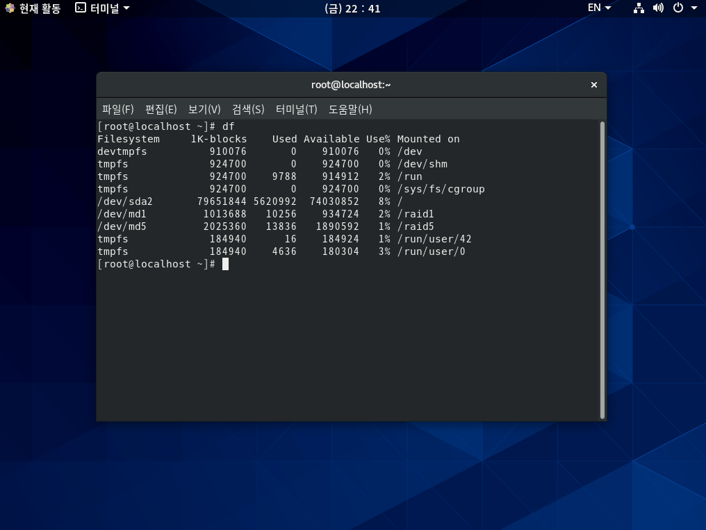Click the /dev/md1 filesystem entry
This screenshot has height=530, width=706.
click(122, 214)
